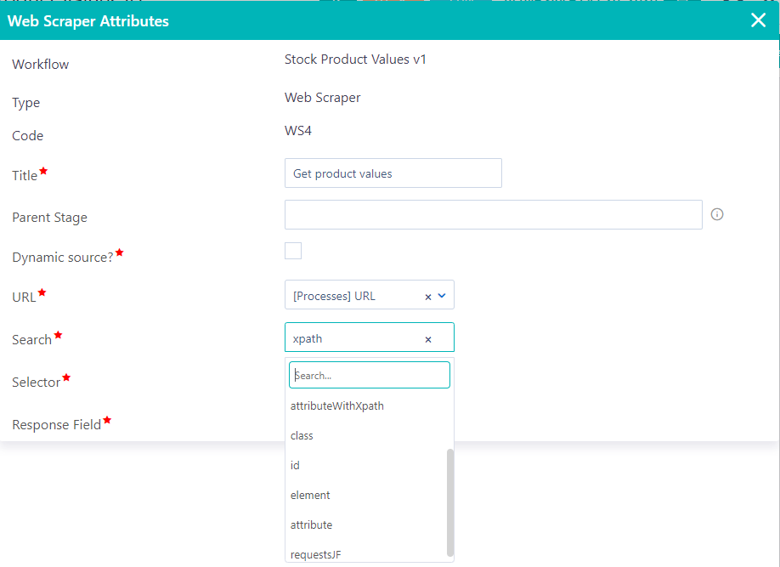Select the "element" option
This screenshot has width=780, height=567.
(309, 495)
